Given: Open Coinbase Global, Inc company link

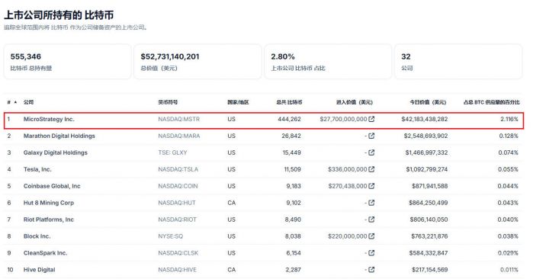Looking at the screenshot, I should point(52,186).
